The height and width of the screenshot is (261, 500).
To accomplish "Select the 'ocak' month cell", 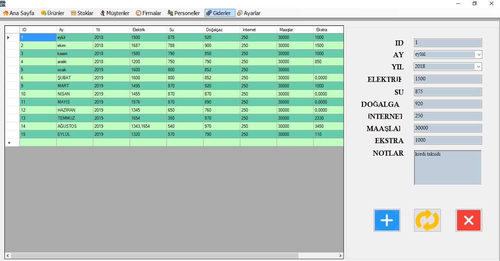I will (x=75, y=70).
